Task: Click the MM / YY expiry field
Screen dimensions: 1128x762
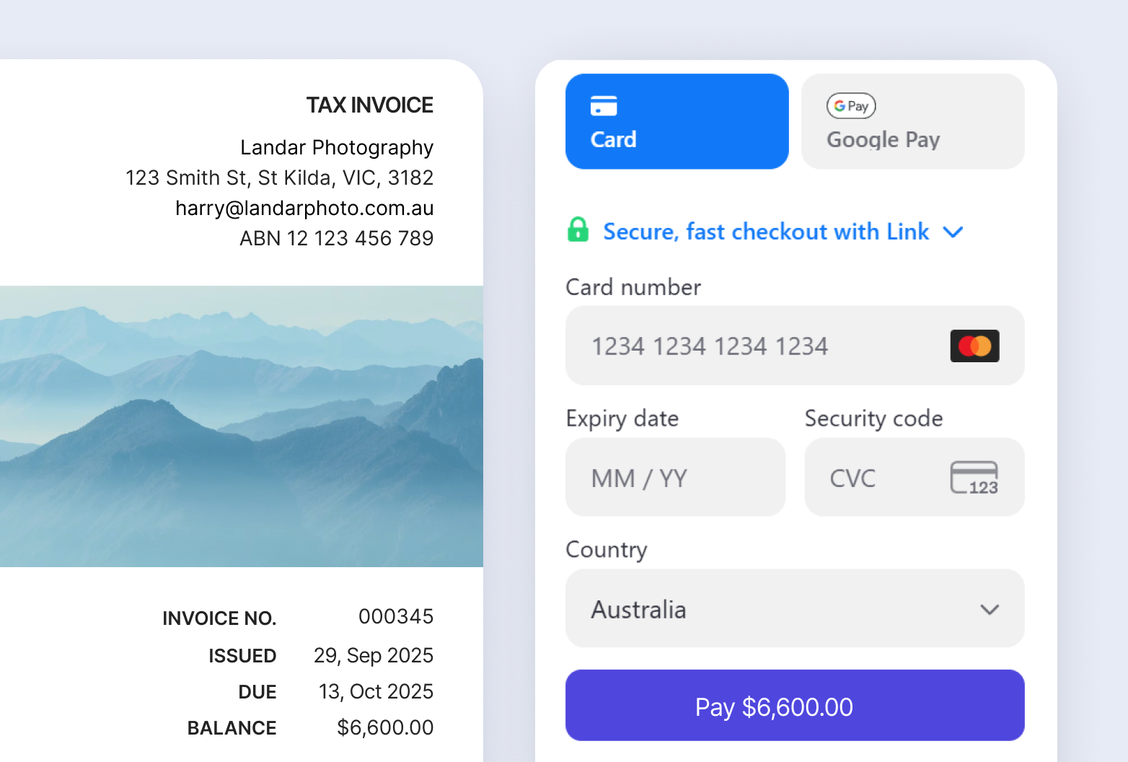Action: 675,478
